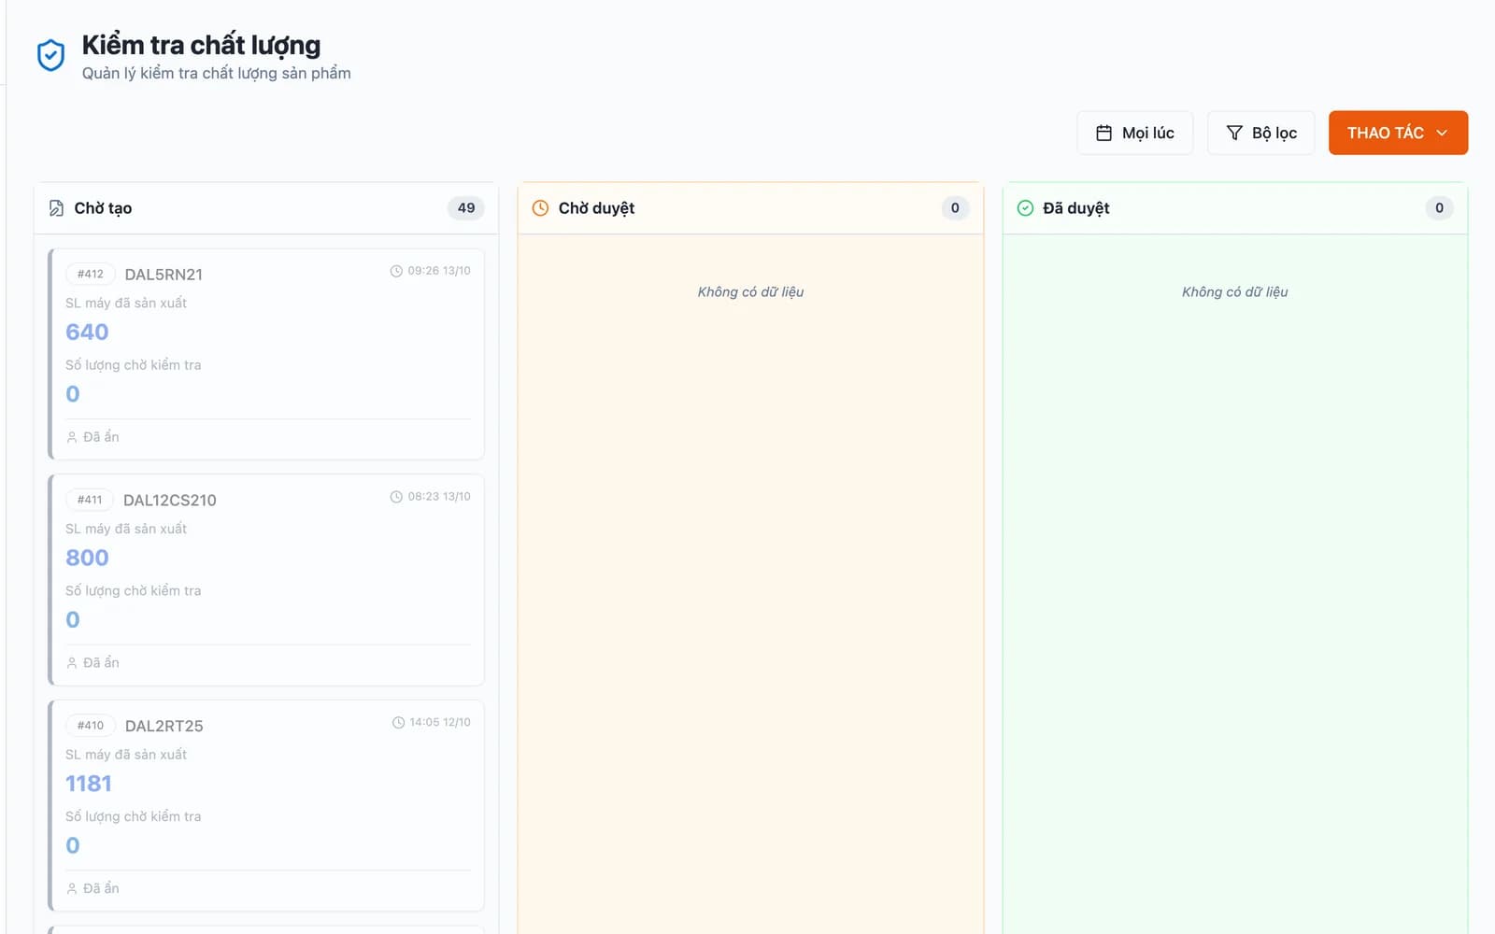The image size is (1495, 934).
Task: Click the produced quantity 640
Action: click(87, 333)
